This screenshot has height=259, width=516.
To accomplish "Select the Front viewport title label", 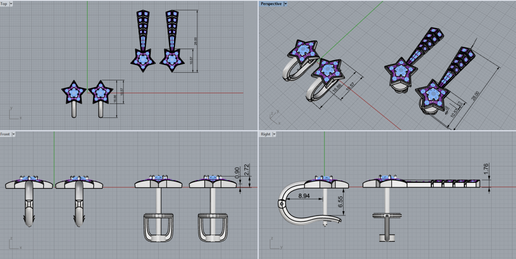I will point(5,134).
